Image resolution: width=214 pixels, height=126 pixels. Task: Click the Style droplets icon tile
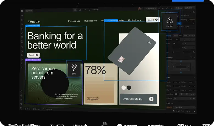[74, 69]
